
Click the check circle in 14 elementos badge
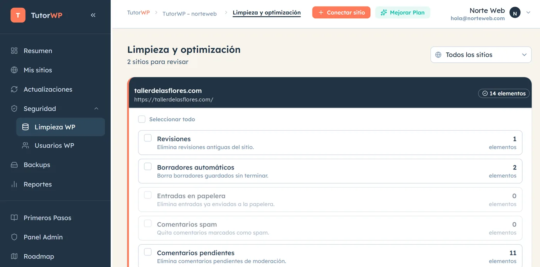click(x=485, y=93)
